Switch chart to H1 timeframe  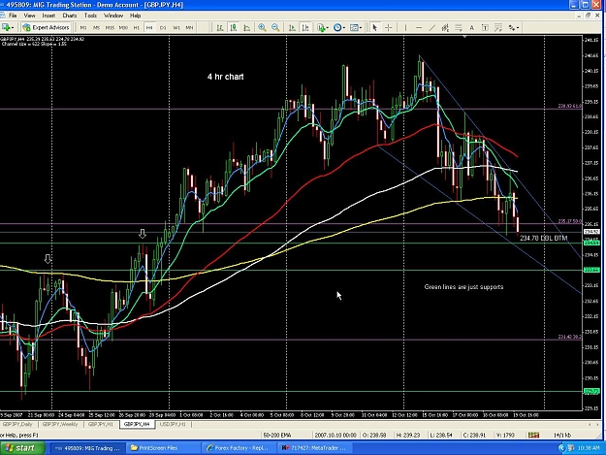(x=136, y=27)
